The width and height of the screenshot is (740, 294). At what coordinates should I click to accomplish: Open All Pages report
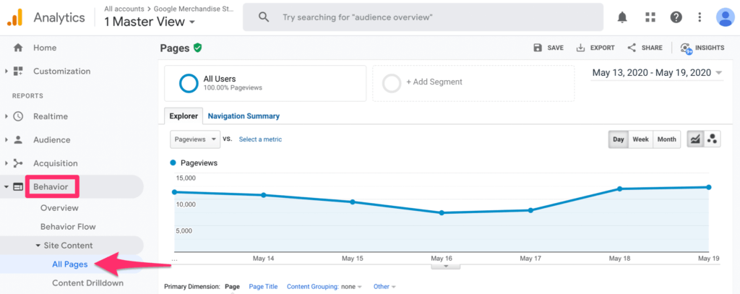[70, 264]
